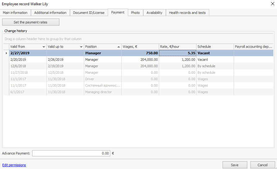This screenshot has height=169, width=277.
Task: Select the Driver position row
Action: [102, 79]
